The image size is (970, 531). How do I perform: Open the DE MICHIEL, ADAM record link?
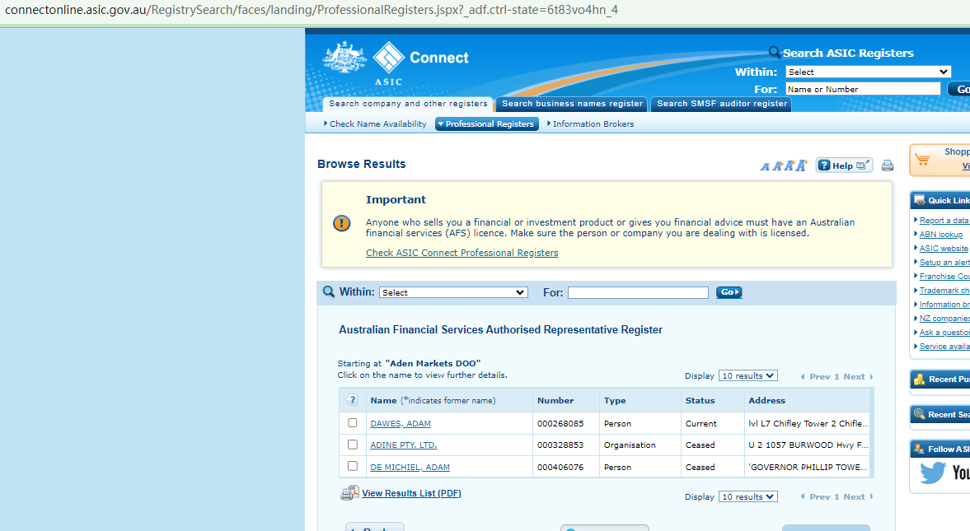coord(410,468)
